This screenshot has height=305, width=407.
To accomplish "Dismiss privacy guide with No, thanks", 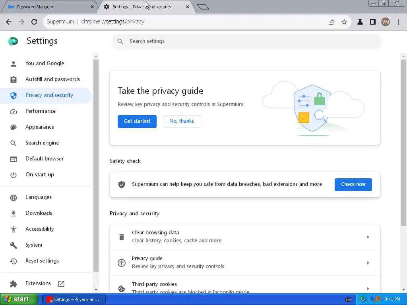I will pos(182,122).
